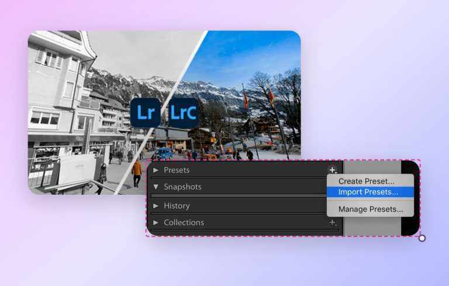Click the plus icon beside Collections
This screenshot has height=286, width=449.
pos(333,222)
